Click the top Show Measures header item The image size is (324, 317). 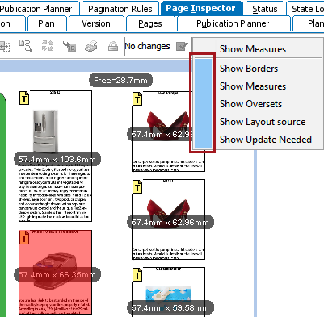pos(253,49)
